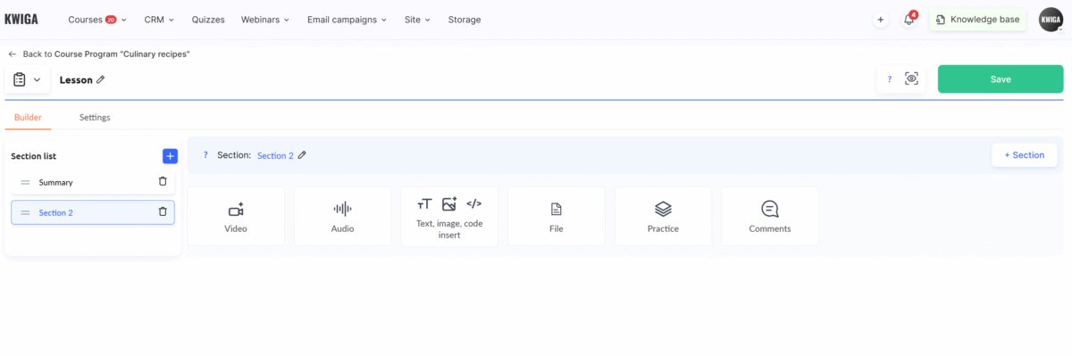Add a Video block

pos(236,216)
